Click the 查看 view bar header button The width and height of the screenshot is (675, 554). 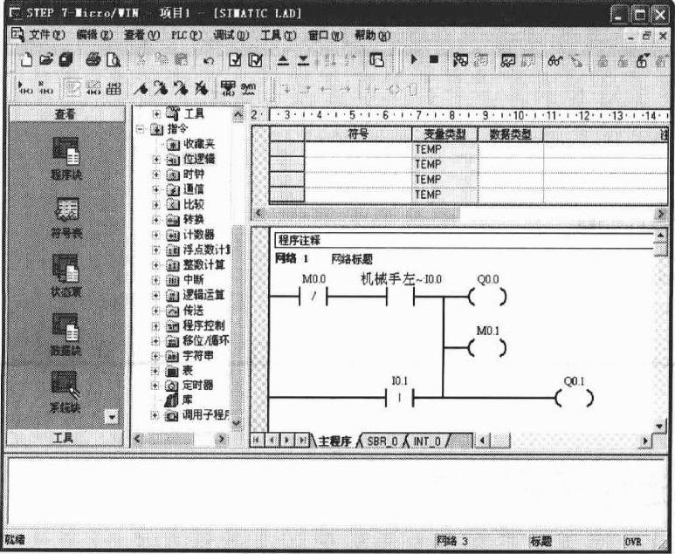[x=65, y=114]
